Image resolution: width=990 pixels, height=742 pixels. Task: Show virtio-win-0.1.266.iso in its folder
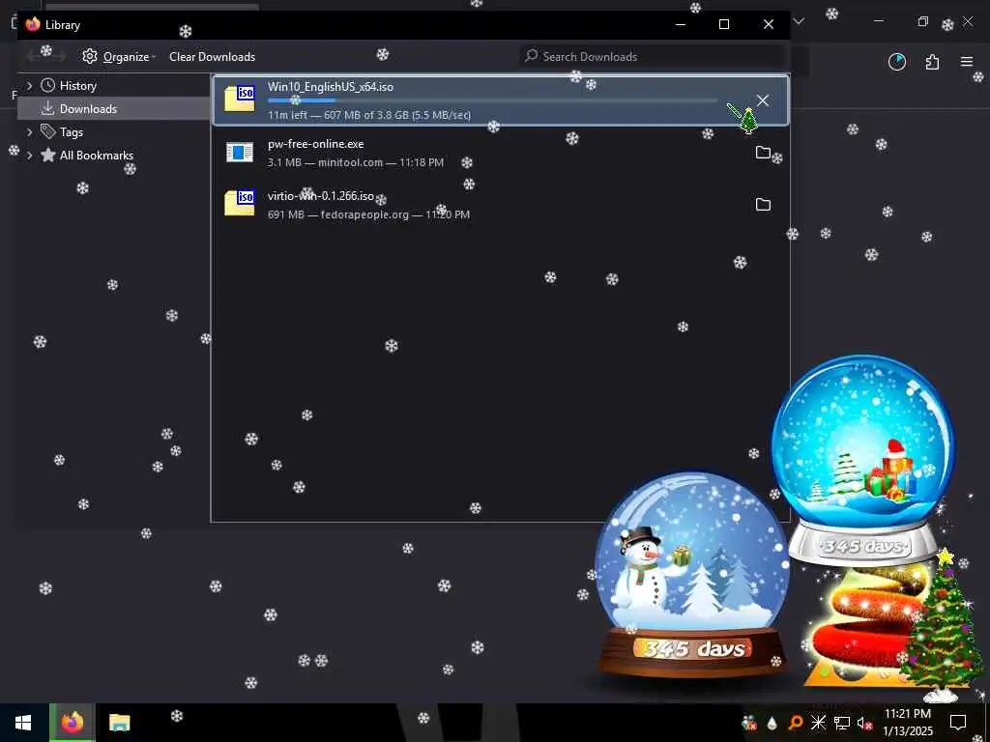(x=763, y=205)
